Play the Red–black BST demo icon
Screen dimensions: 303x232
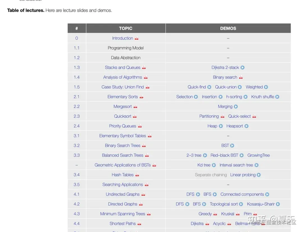pos(242,155)
